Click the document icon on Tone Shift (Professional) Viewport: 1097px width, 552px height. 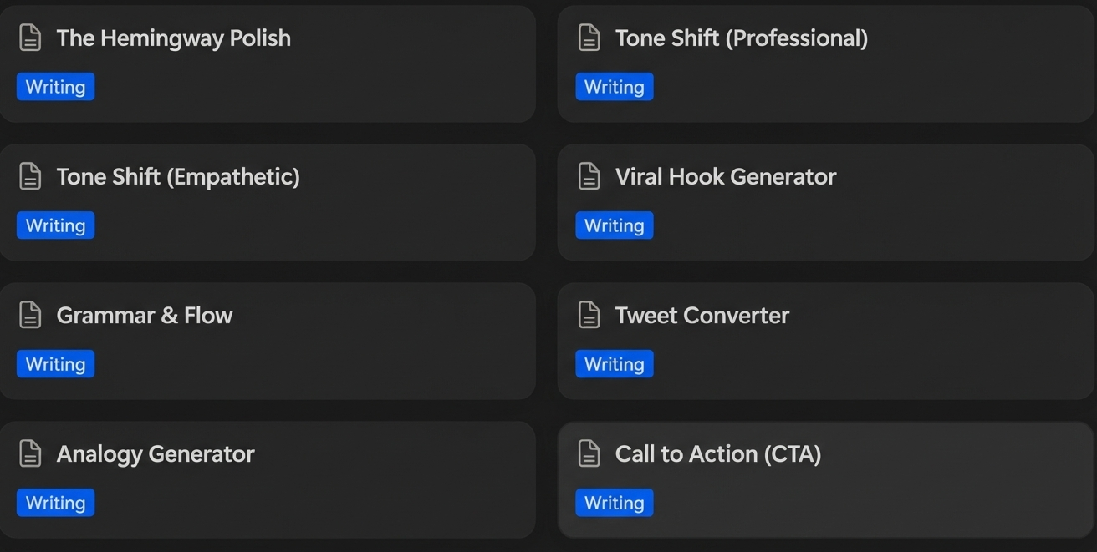589,38
